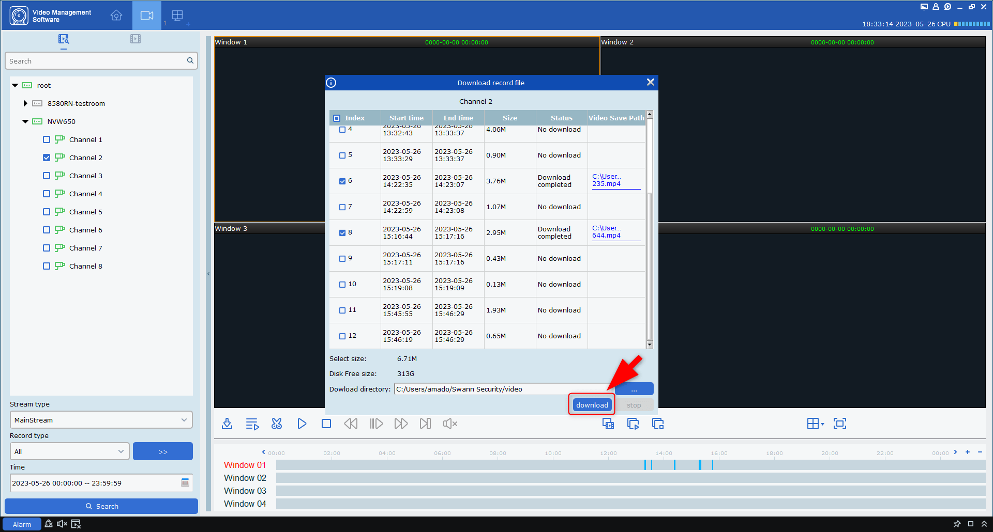Open the 644.mp4 saved video link

(x=607, y=235)
